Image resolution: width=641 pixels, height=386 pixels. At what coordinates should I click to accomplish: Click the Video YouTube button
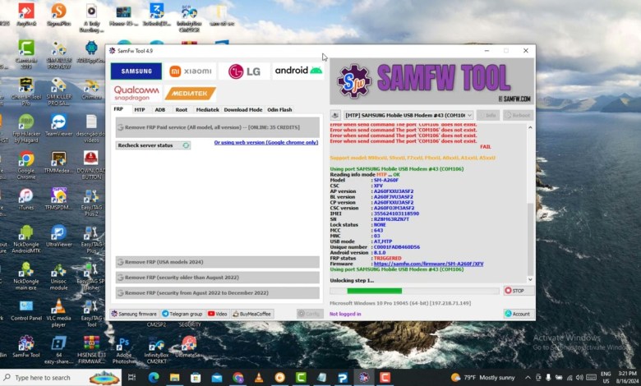coord(217,314)
